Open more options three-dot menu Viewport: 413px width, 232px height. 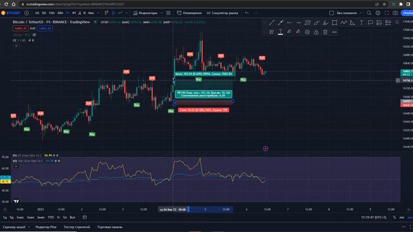pyautogui.click(x=334, y=32)
